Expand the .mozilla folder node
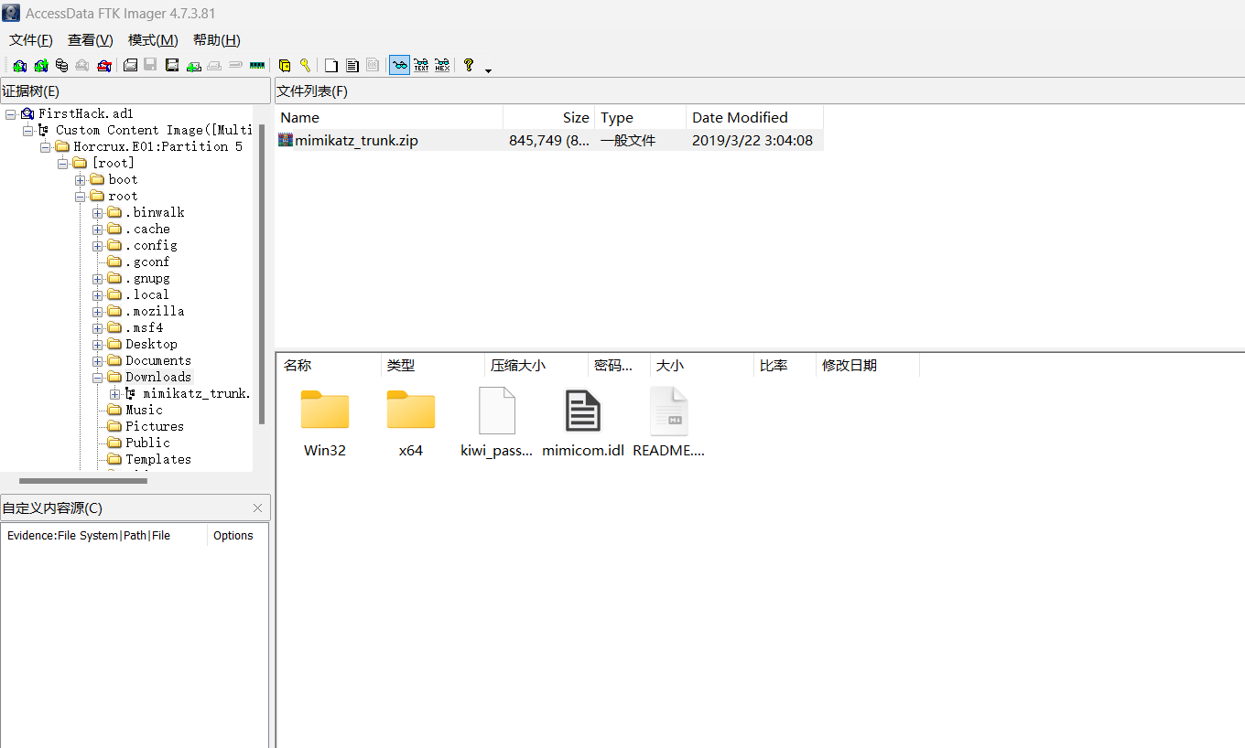 [97, 312]
